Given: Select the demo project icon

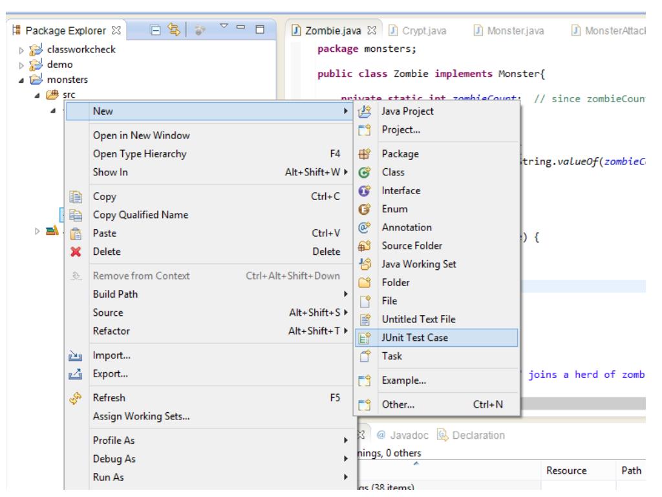Looking at the screenshot, I should point(36,65).
